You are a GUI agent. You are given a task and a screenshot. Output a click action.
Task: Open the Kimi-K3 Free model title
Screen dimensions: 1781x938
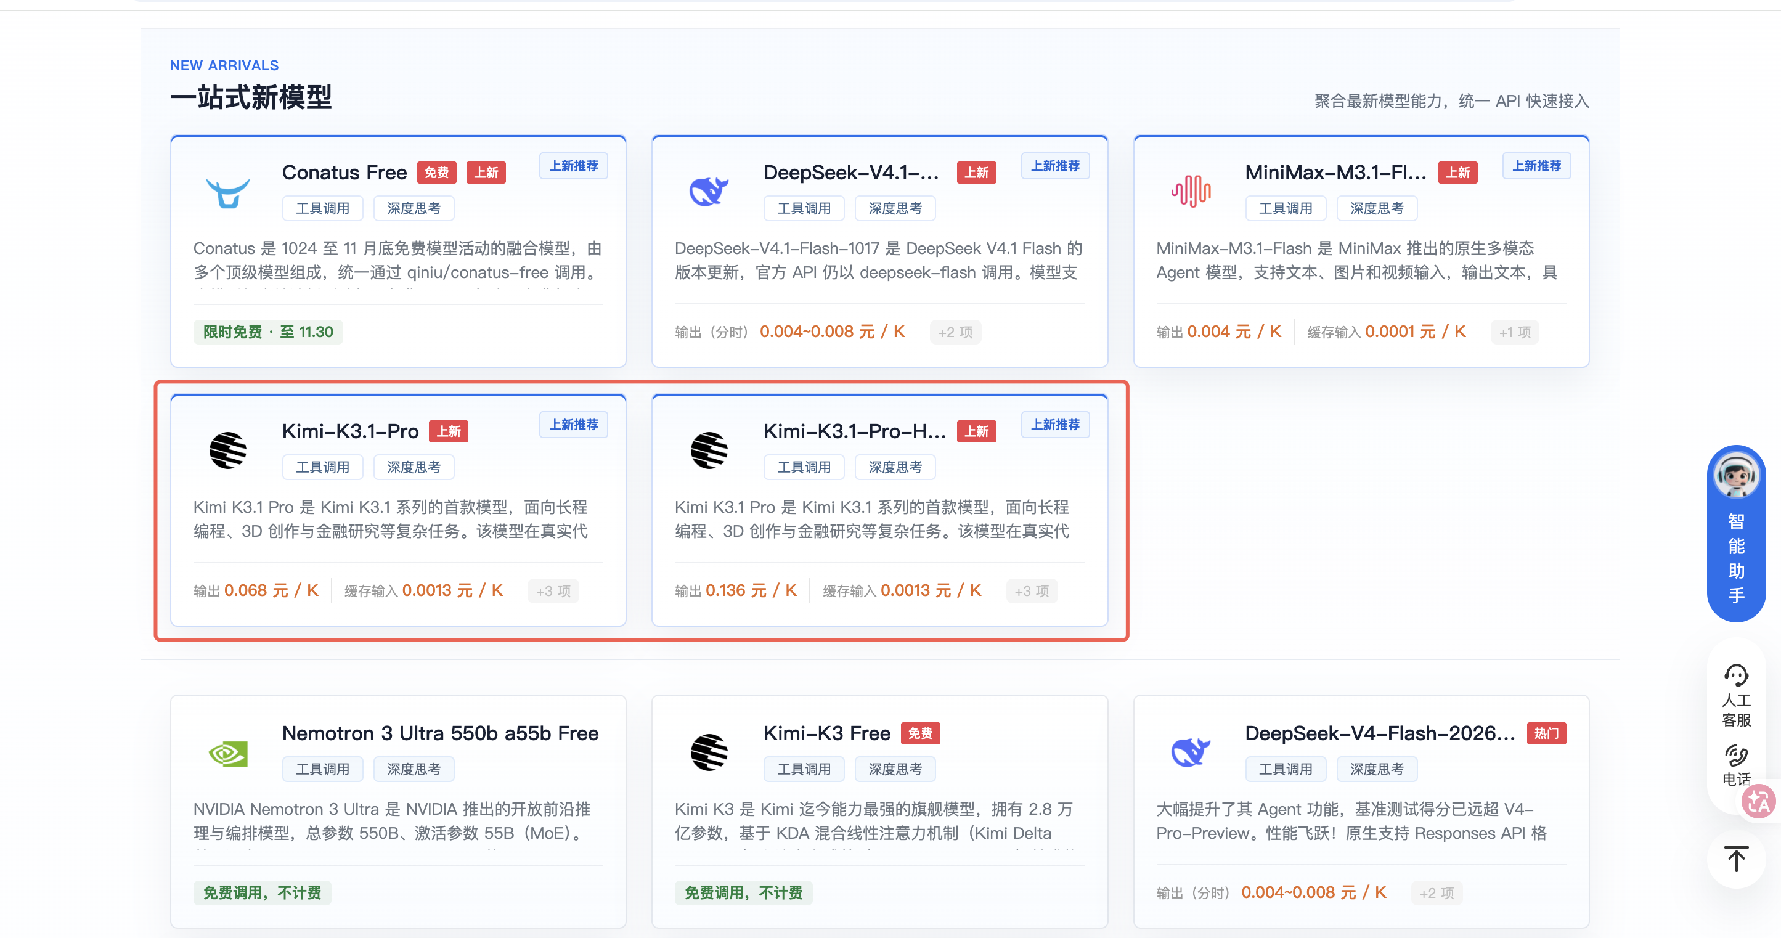[827, 733]
